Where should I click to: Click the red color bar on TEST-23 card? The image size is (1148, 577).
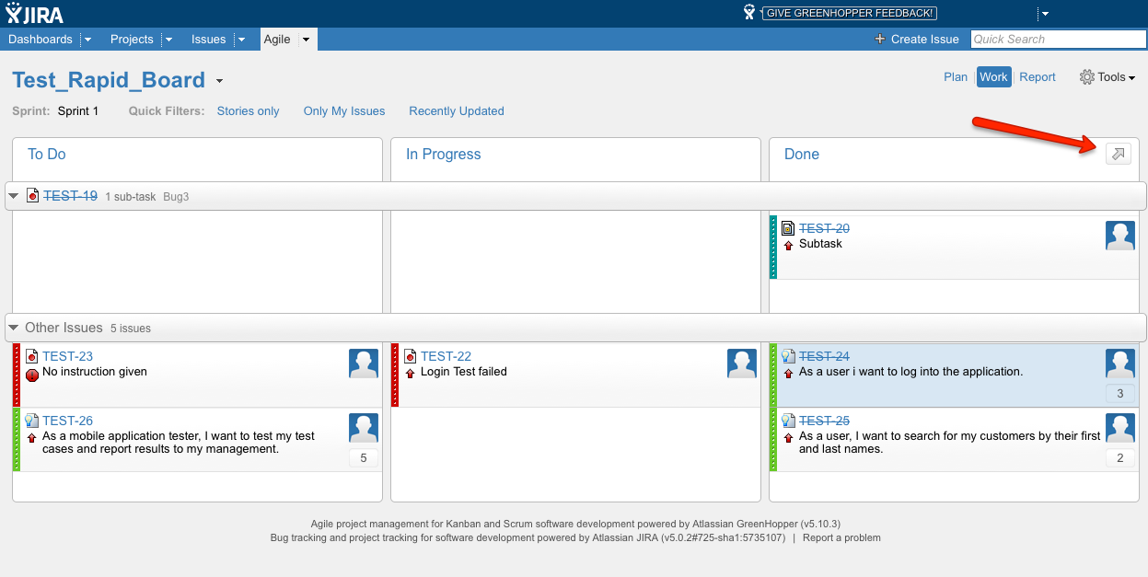coord(17,375)
